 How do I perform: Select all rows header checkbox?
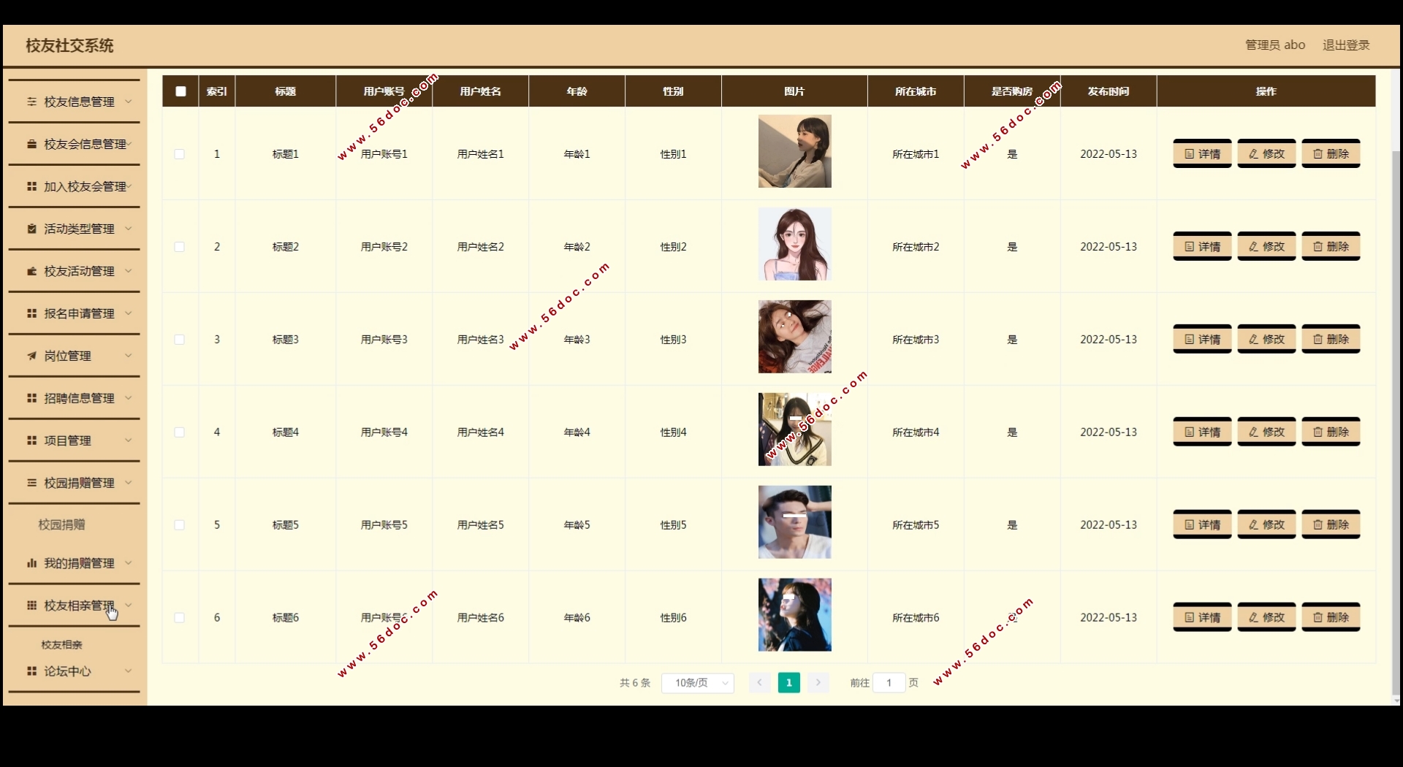(x=180, y=91)
